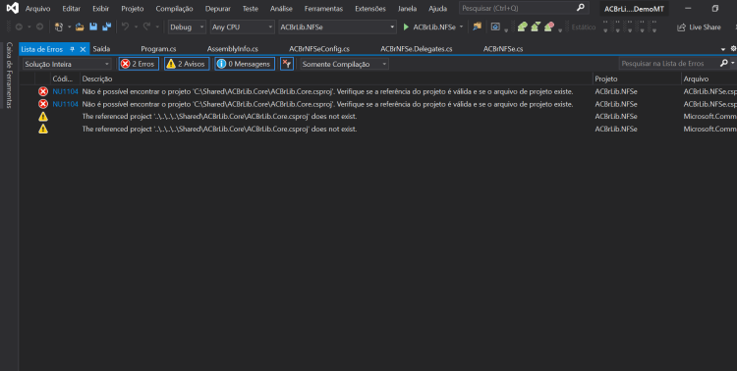Open the Solução Inteira scope dropdown
Viewport: 737px width, 371px height.
67,64
